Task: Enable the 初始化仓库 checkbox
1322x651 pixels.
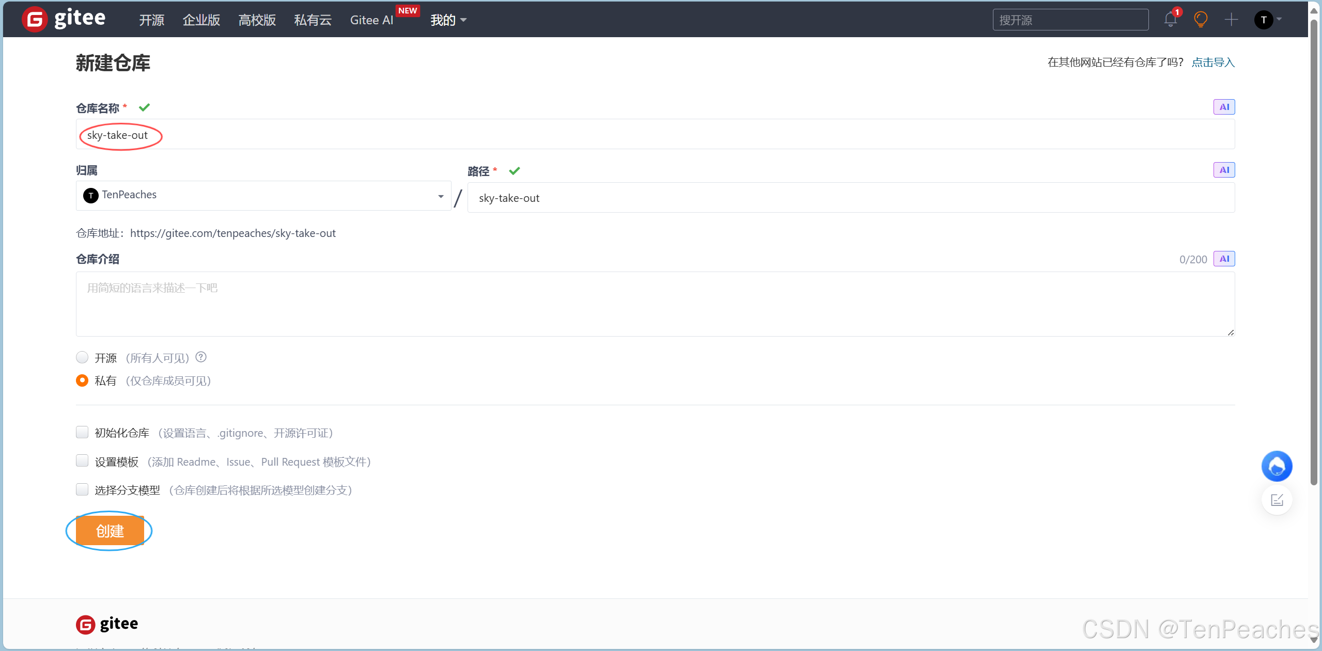Action: tap(82, 432)
